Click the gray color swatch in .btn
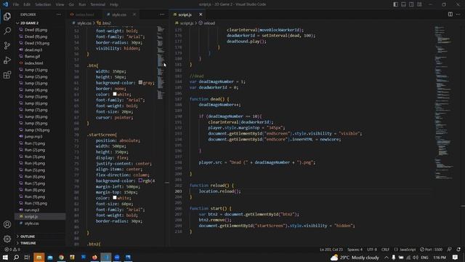The height and width of the screenshot is (262, 465). (140, 82)
